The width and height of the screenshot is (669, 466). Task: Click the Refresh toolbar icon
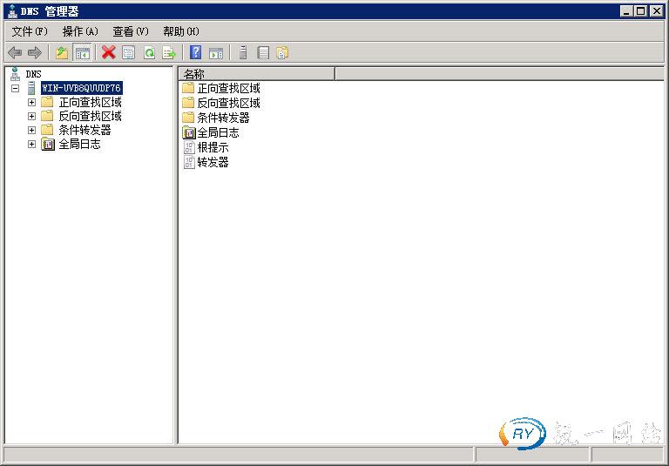(149, 53)
